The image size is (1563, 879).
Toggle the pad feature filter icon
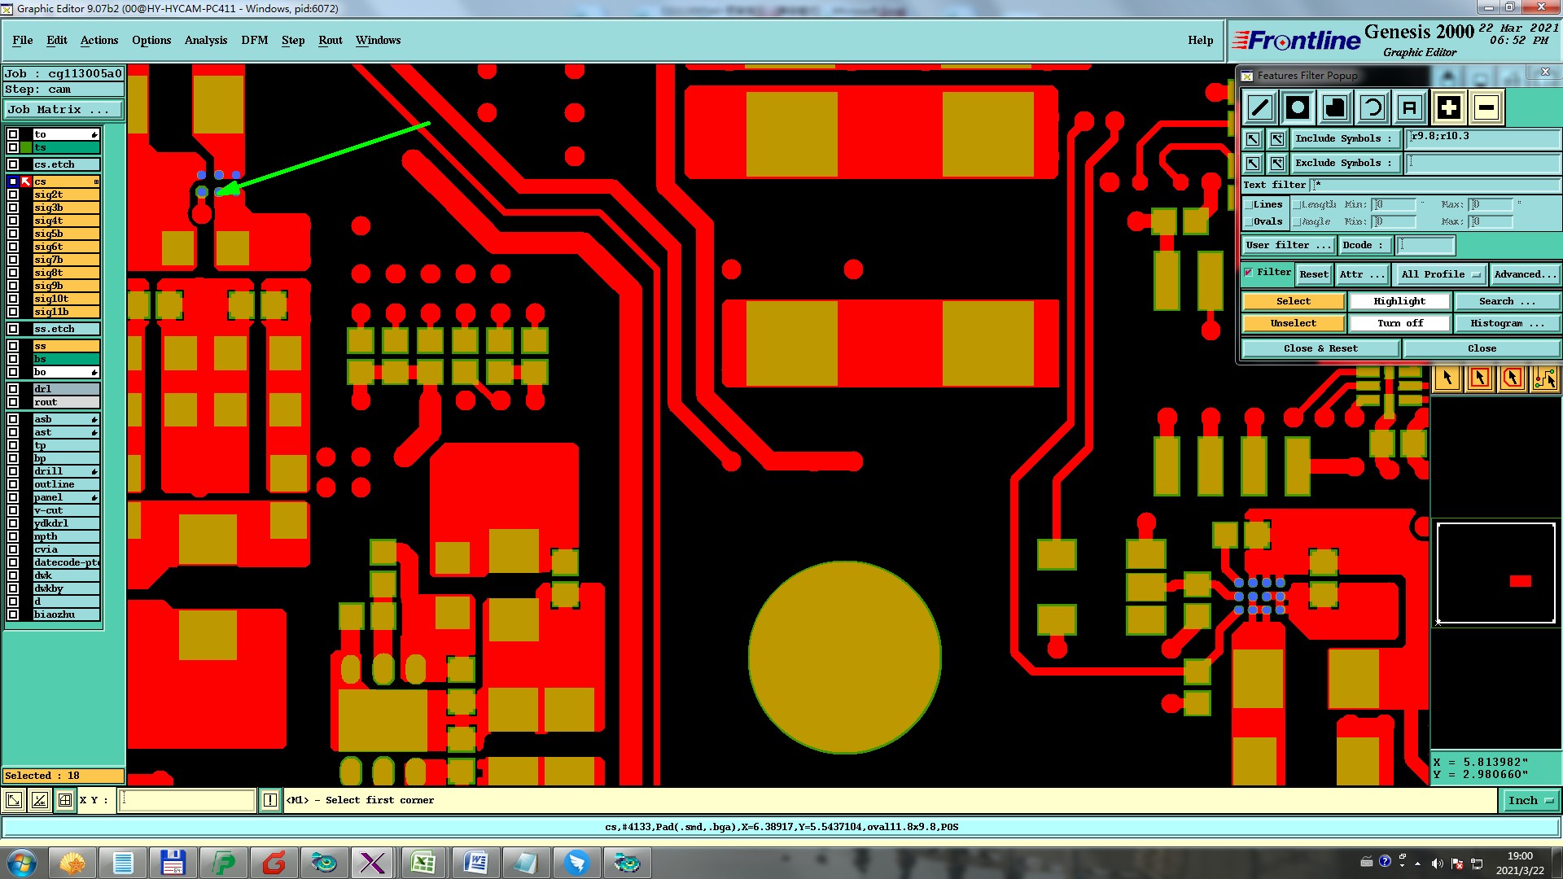[1298, 107]
